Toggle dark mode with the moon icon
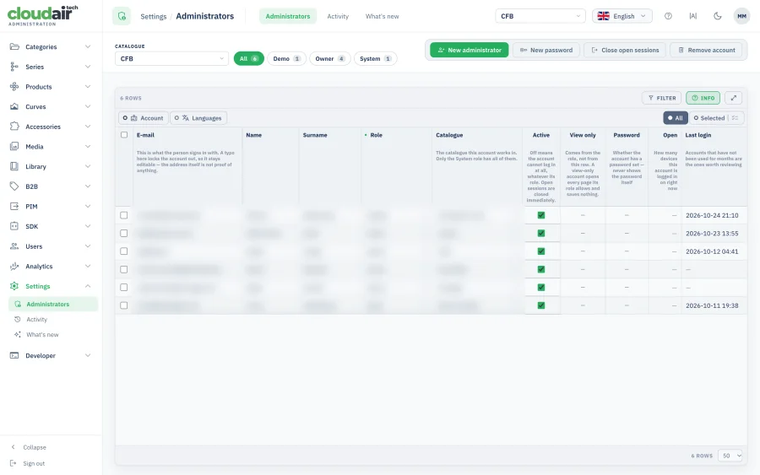Image resolution: width=760 pixels, height=475 pixels. [x=718, y=16]
